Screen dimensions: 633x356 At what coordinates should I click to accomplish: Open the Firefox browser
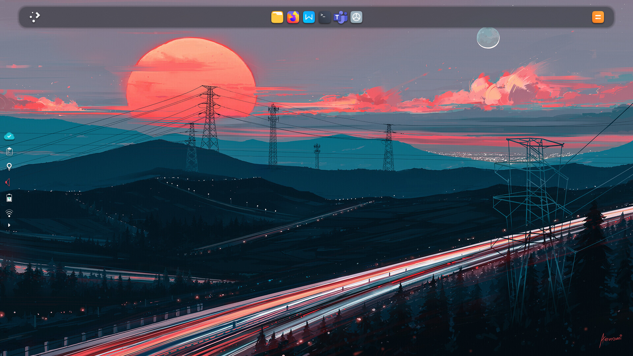[x=293, y=17]
